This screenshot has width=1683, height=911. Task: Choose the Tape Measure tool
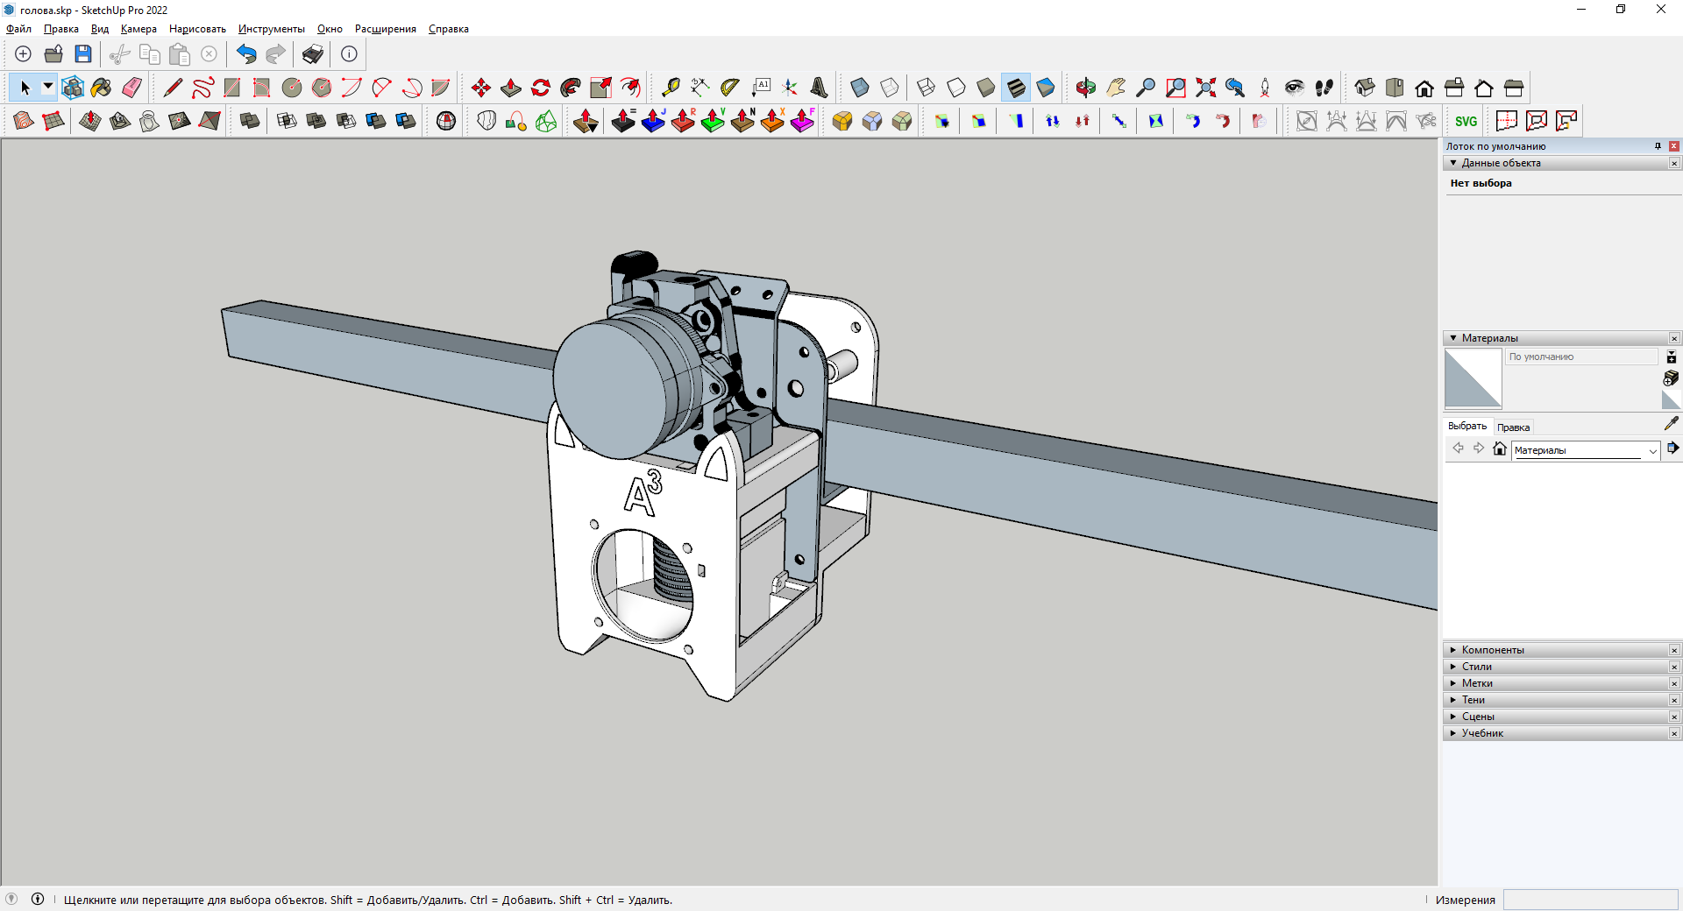point(671,88)
